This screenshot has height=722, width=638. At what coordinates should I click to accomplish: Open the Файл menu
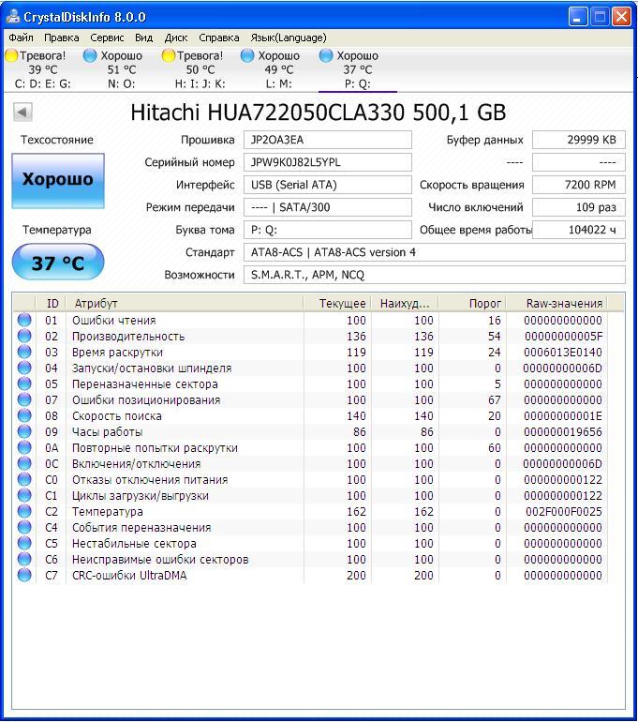21,38
